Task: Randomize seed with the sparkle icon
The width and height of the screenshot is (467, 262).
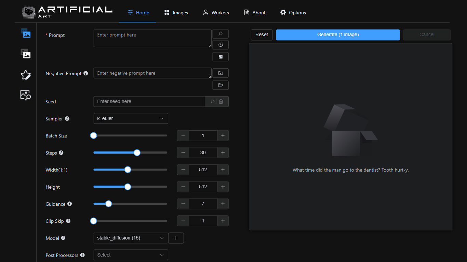Action: coord(213,101)
